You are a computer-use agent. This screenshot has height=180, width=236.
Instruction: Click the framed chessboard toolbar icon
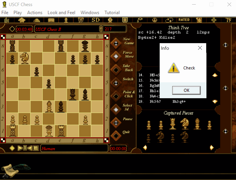[125, 20]
